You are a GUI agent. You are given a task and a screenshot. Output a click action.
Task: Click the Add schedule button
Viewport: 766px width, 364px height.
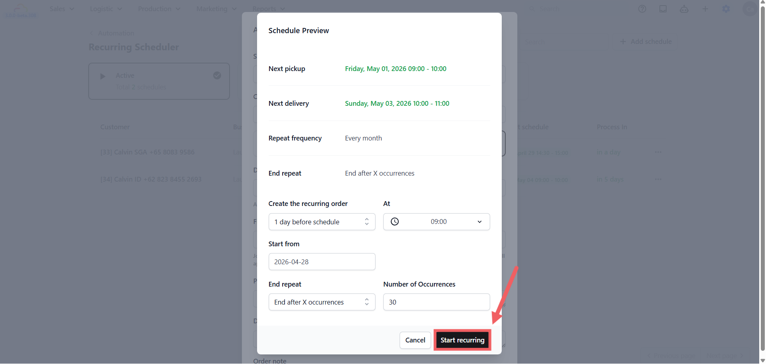645,42
